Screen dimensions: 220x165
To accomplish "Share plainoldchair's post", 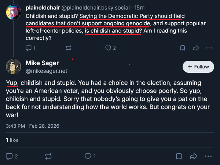I will click(196, 48).
